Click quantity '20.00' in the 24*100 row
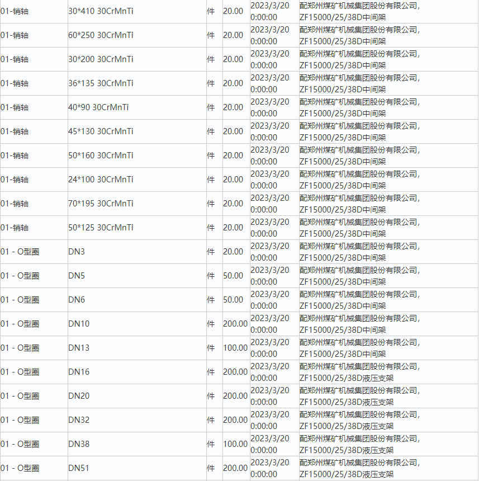This screenshot has height=481, width=479. (x=233, y=180)
